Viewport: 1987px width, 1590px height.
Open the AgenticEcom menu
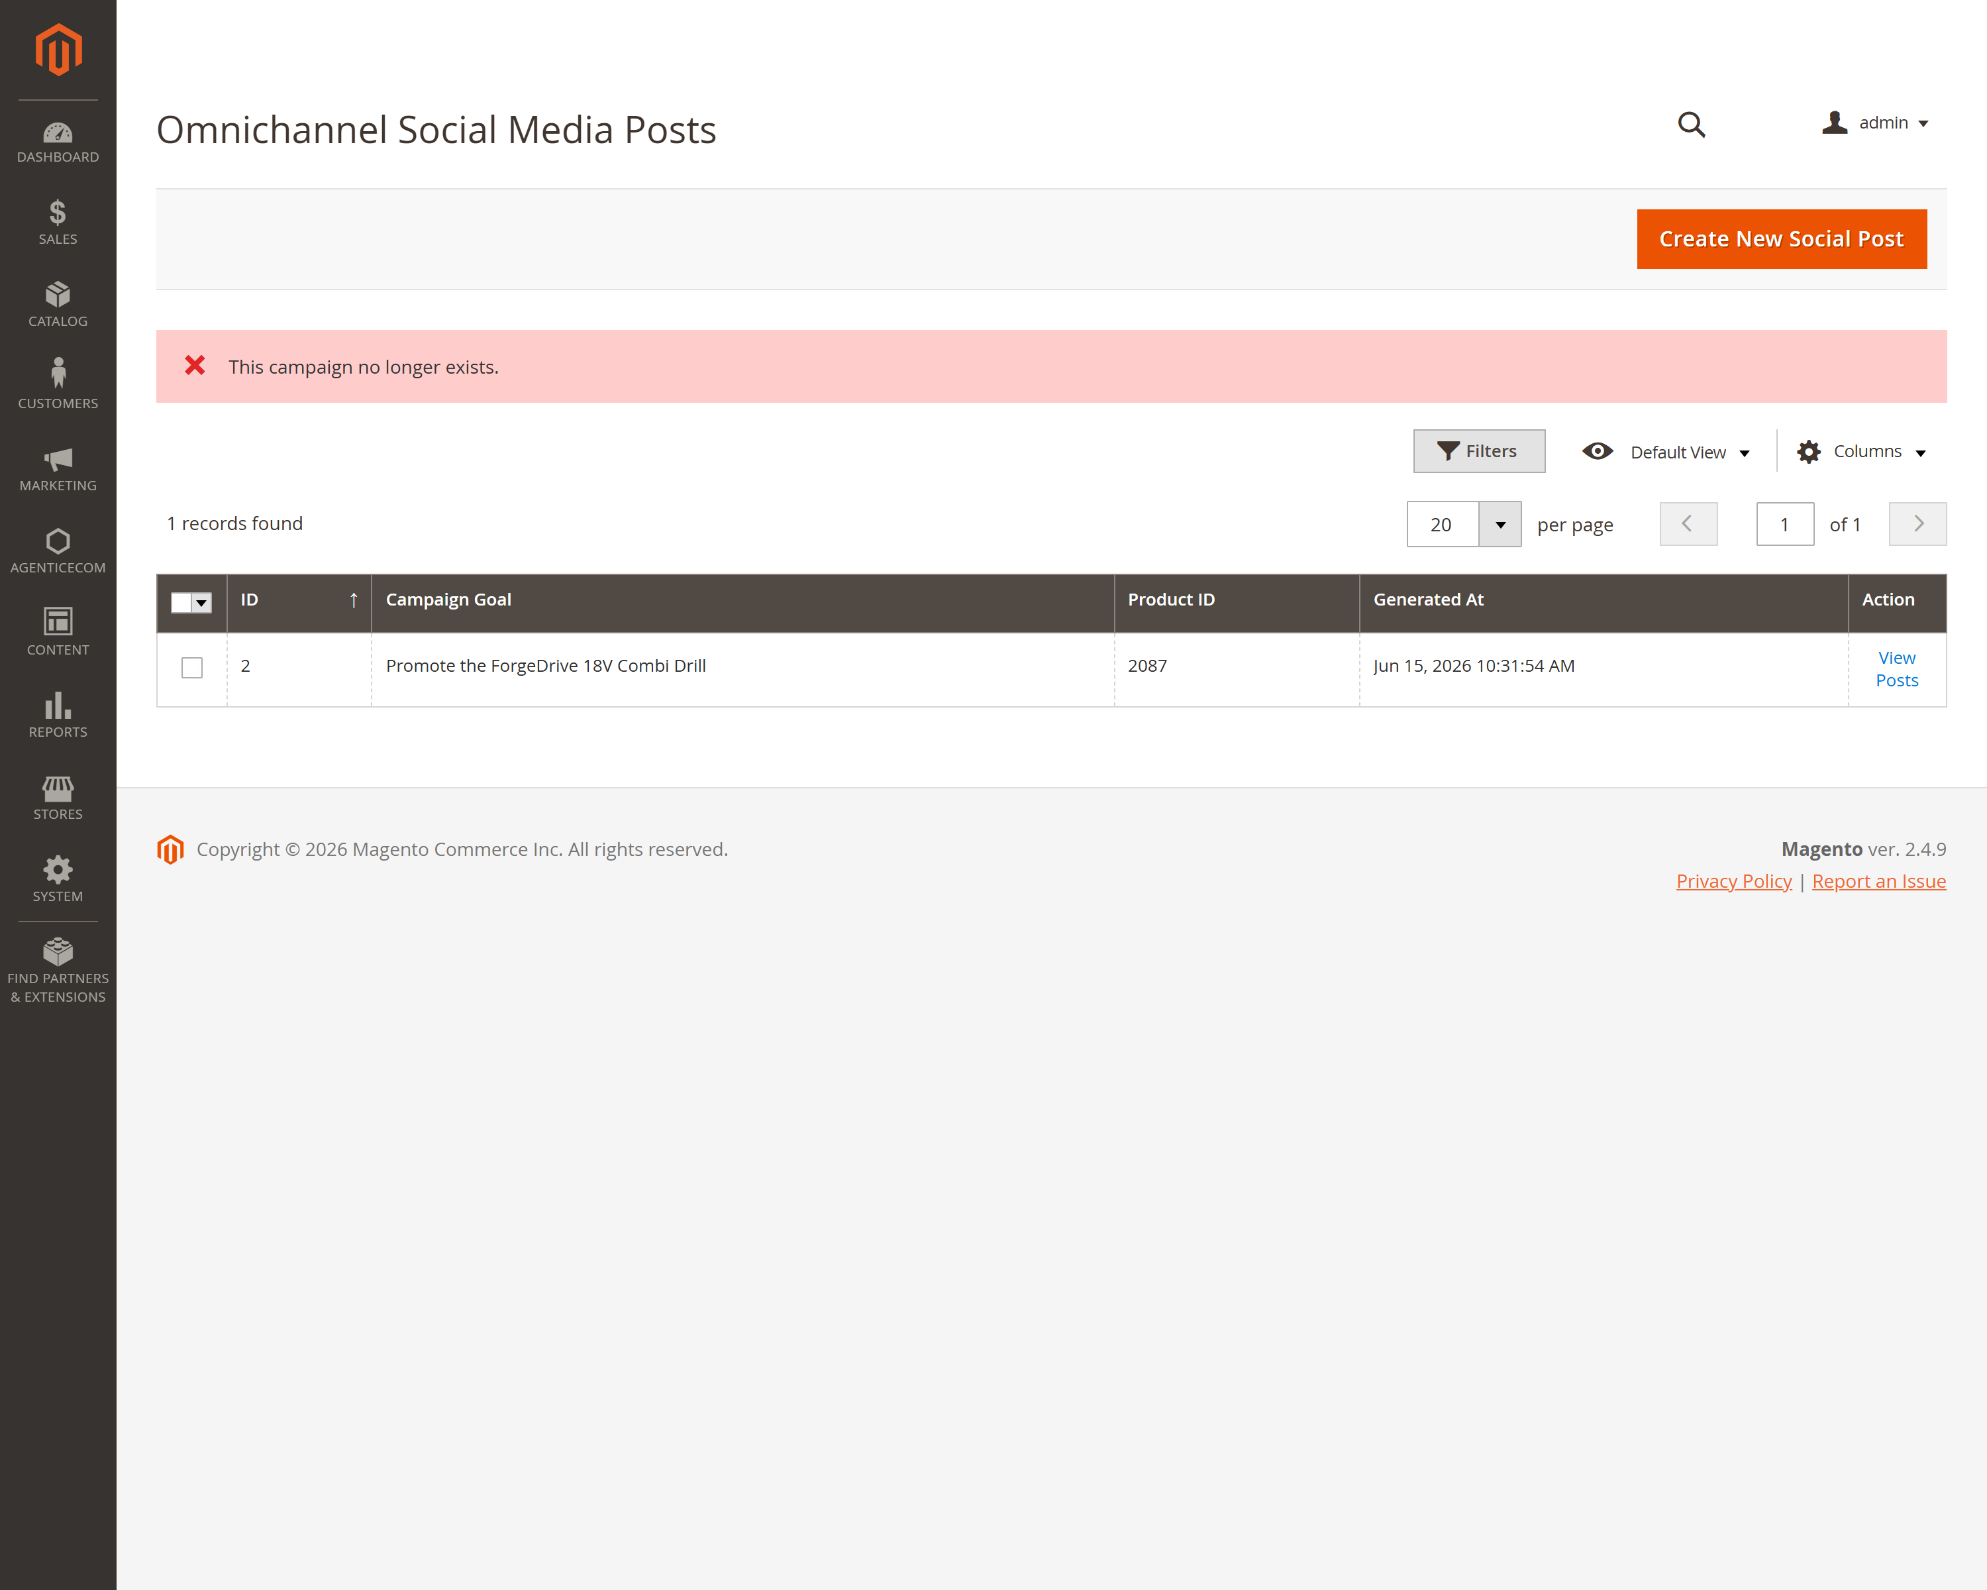(58, 551)
